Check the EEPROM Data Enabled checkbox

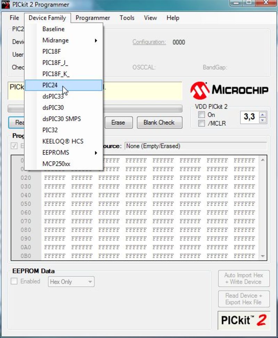[14, 281]
